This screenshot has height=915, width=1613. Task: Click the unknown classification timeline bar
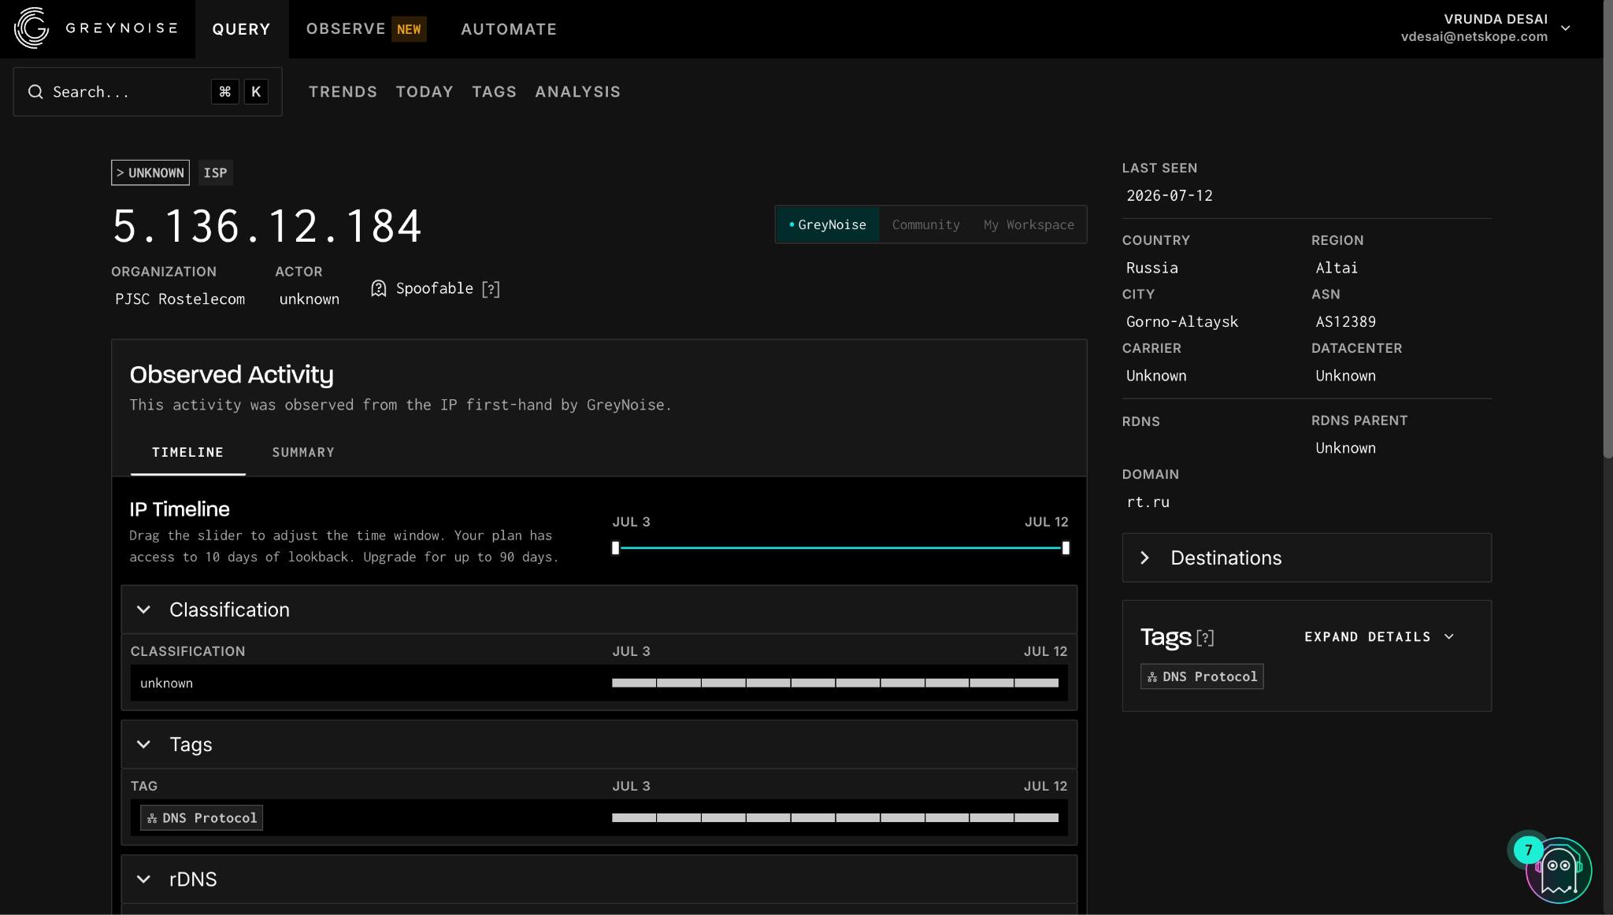click(835, 683)
